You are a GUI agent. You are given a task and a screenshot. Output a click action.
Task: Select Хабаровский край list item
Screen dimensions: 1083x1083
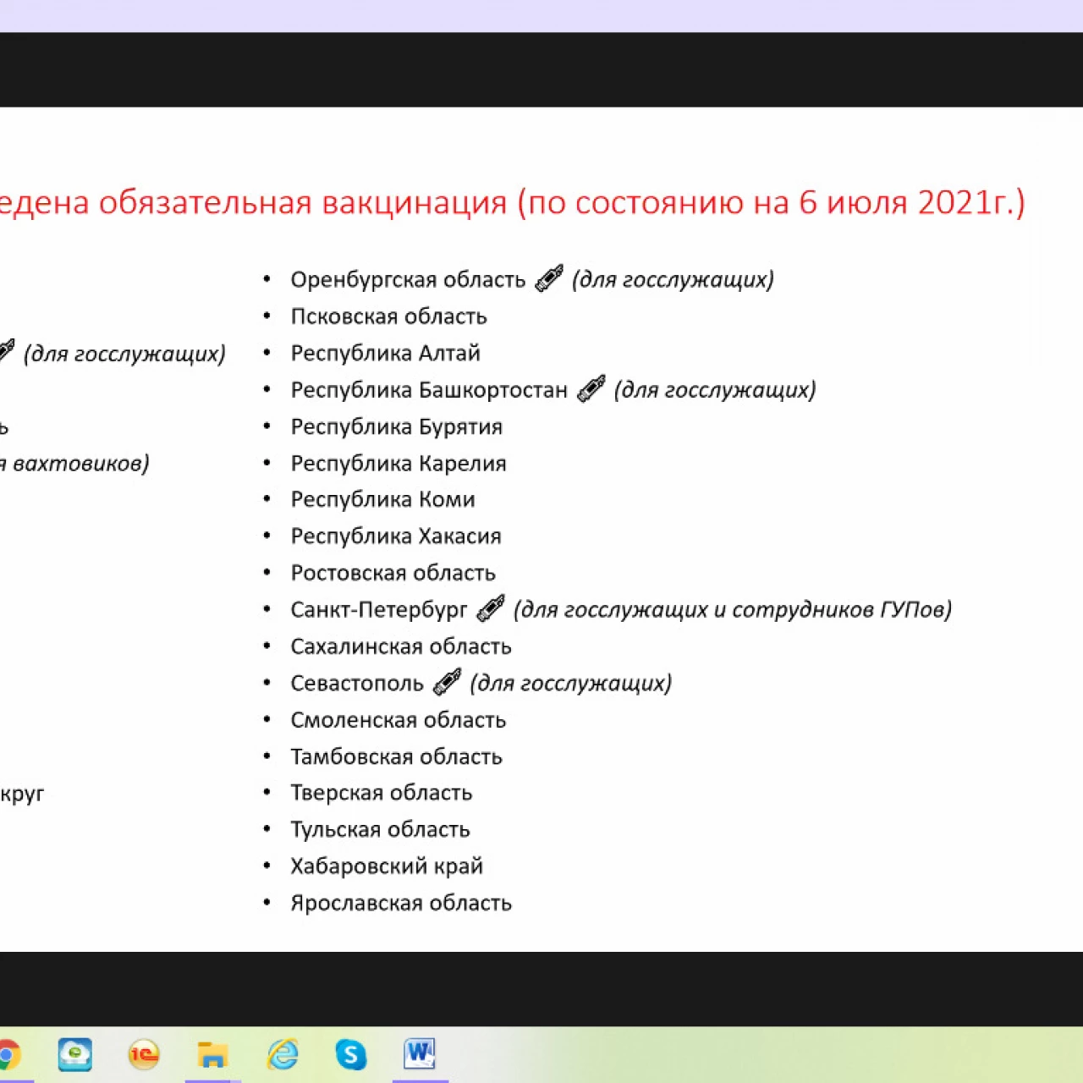click(387, 866)
